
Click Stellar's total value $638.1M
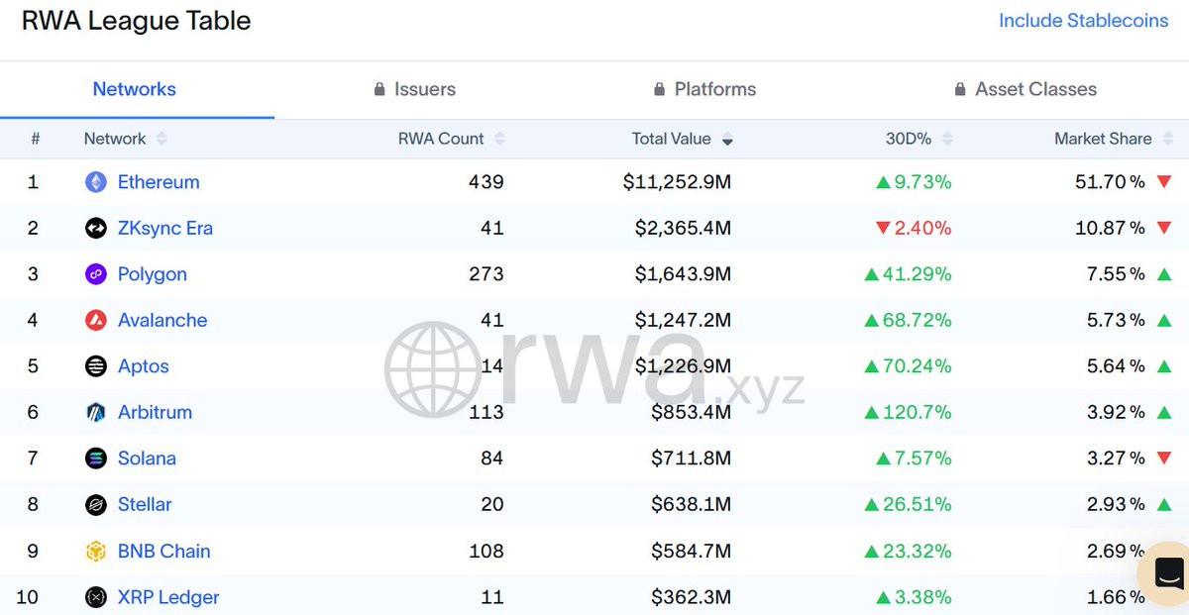691,504
